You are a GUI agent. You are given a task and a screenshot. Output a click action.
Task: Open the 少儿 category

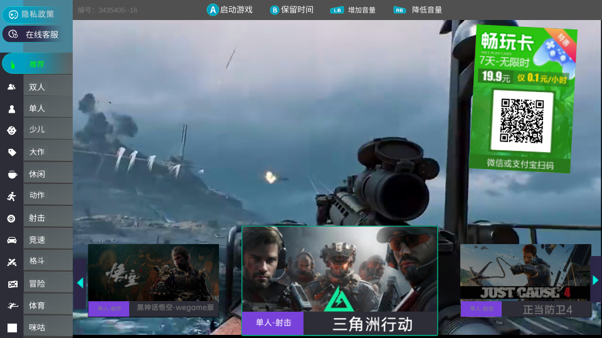(48, 130)
